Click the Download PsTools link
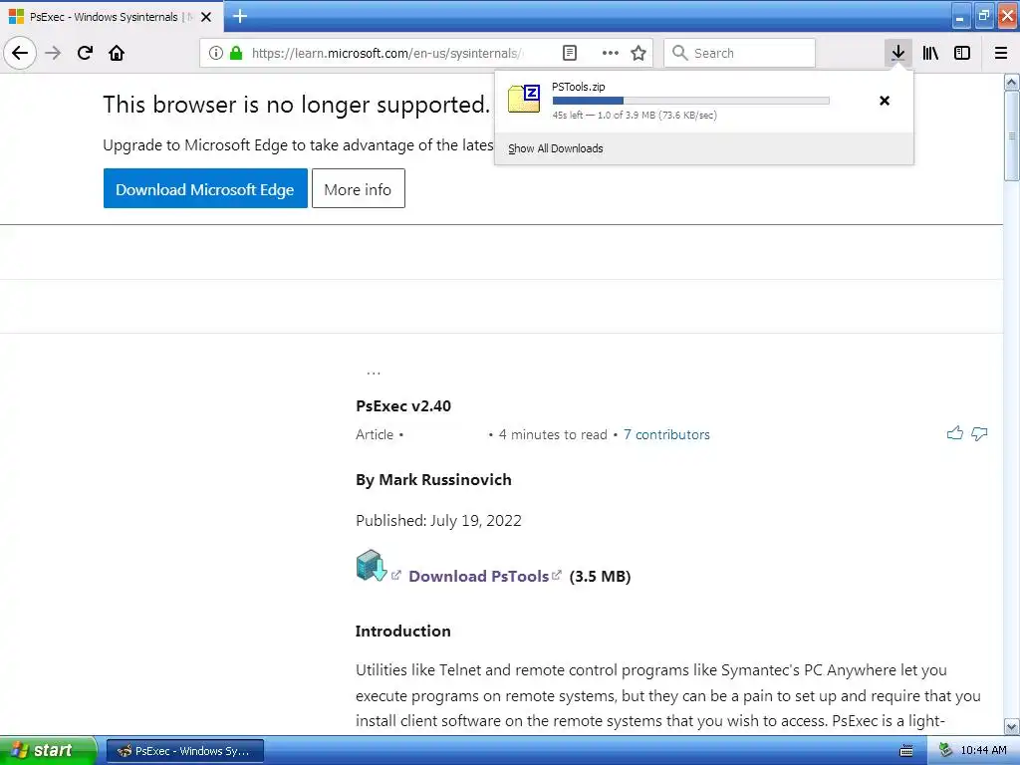Viewport: 1020px width, 765px height. point(479,577)
